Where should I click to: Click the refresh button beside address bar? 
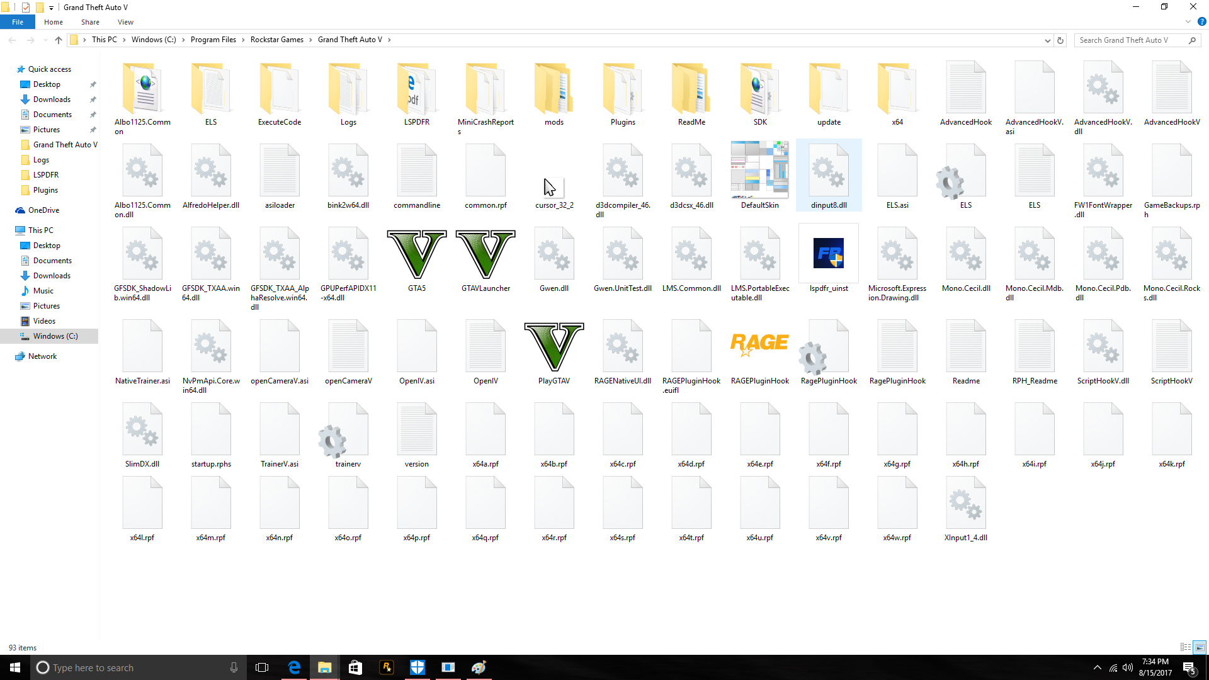coord(1060,40)
